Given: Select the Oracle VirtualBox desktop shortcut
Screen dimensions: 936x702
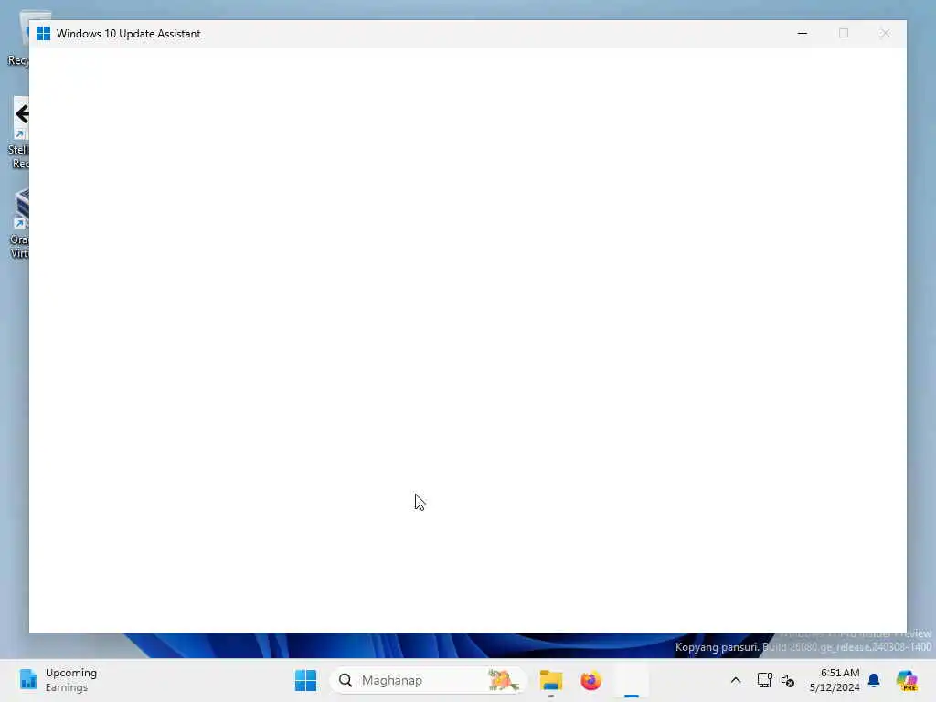Looking at the screenshot, I should pos(18,223).
